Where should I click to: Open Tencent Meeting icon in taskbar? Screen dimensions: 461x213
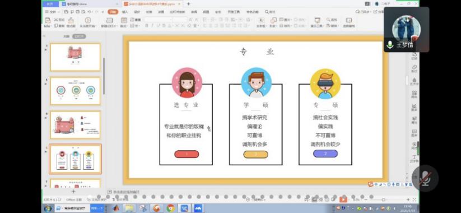198,209
